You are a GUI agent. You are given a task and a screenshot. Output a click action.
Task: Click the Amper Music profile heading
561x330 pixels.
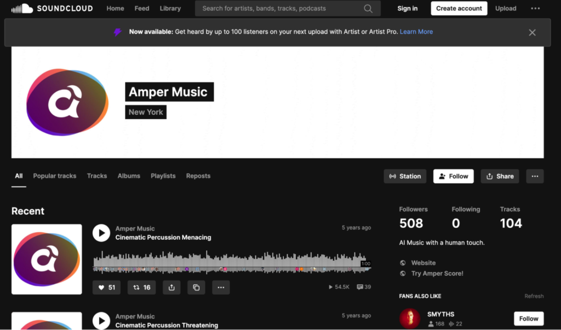[x=169, y=92]
